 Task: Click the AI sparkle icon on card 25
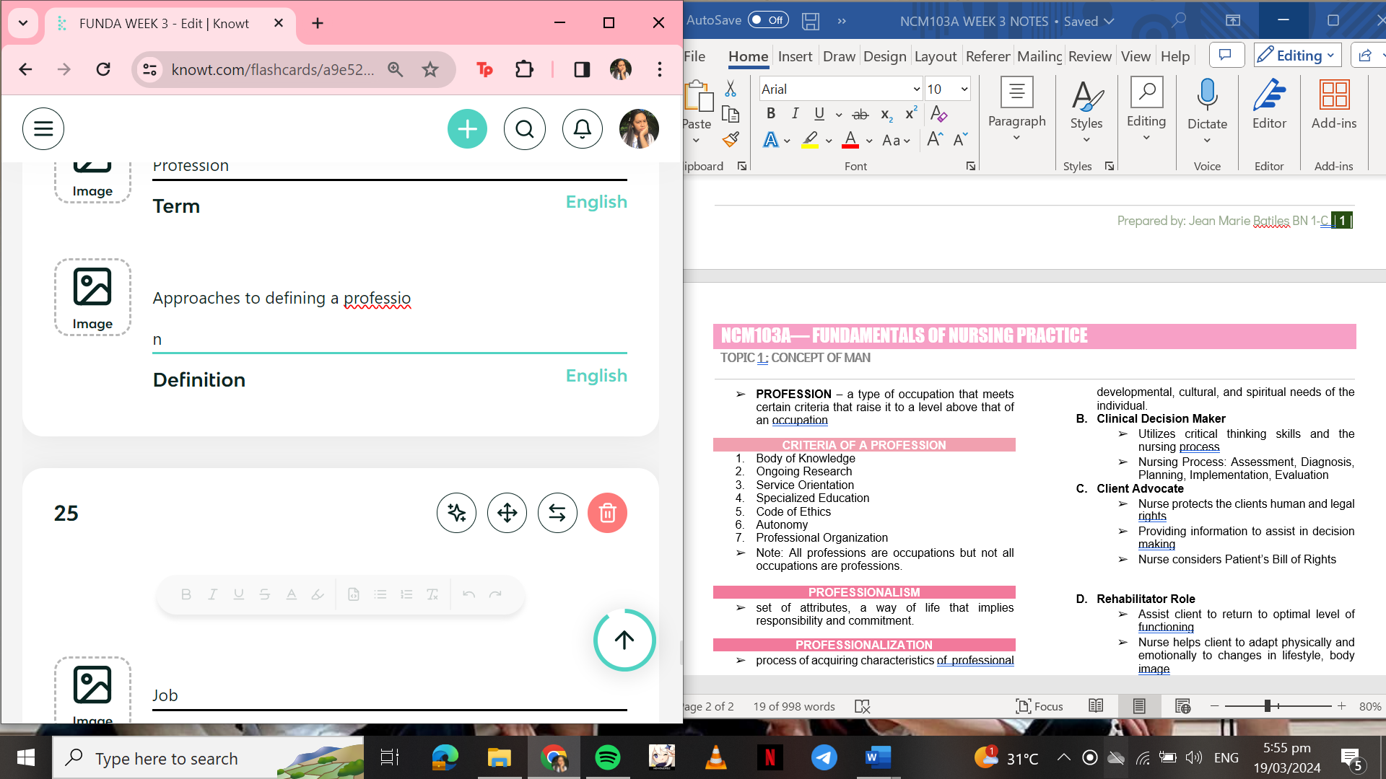[456, 513]
